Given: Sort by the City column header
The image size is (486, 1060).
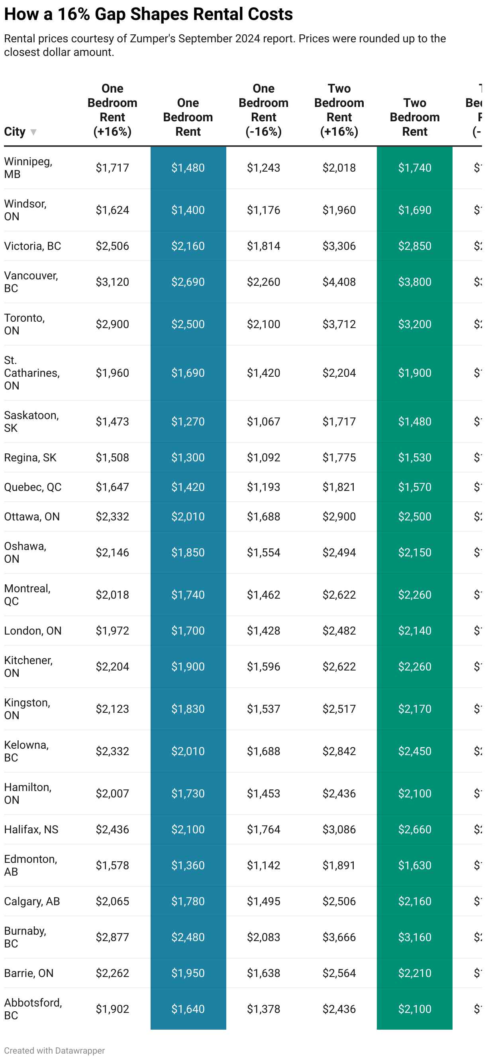Looking at the screenshot, I should pyautogui.click(x=15, y=132).
